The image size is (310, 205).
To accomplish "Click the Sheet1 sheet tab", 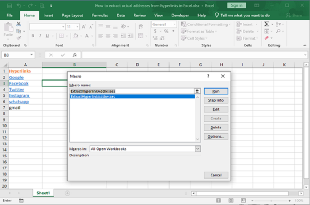I will pyautogui.click(x=43, y=193).
